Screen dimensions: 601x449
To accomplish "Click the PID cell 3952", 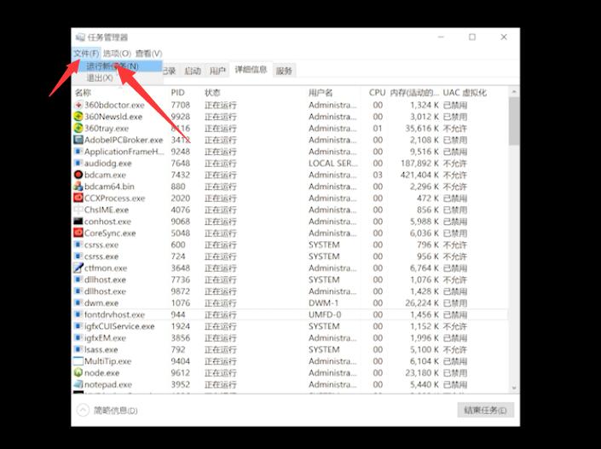I will click(180, 384).
